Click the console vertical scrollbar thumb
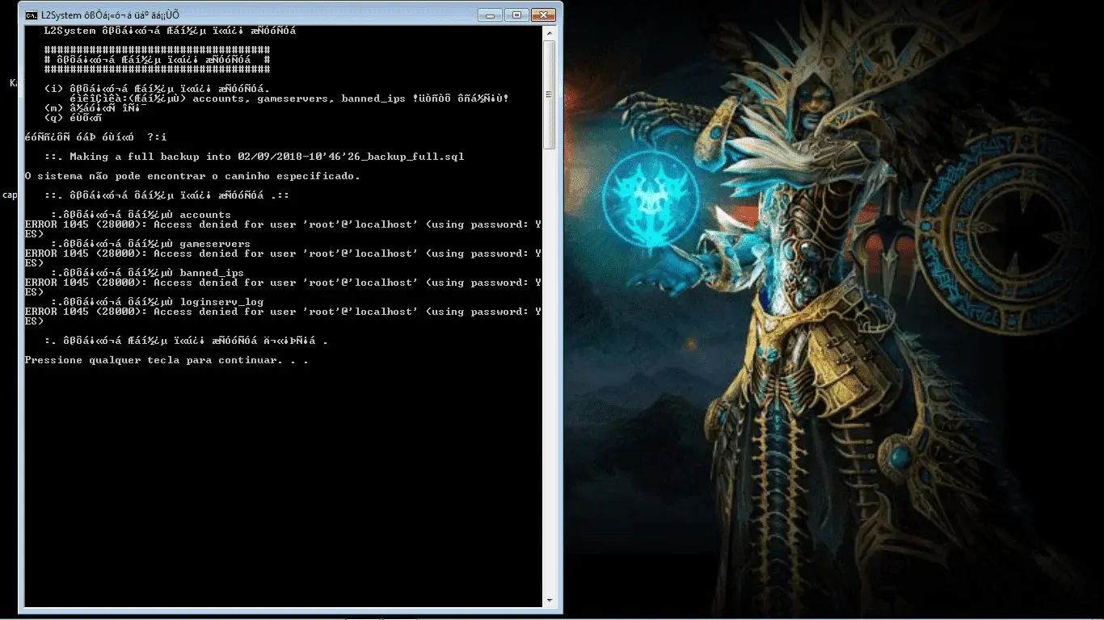 click(550, 94)
